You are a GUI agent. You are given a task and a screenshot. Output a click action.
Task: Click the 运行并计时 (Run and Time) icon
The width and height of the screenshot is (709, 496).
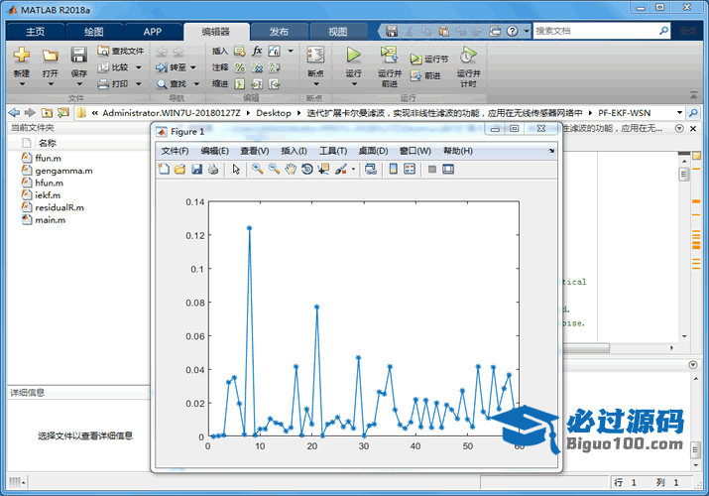tap(468, 56)
